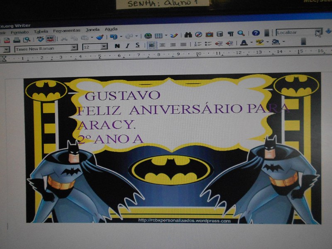Toggle numbered list icon
This screenshot has height=249, width=332.
(198, 44)
